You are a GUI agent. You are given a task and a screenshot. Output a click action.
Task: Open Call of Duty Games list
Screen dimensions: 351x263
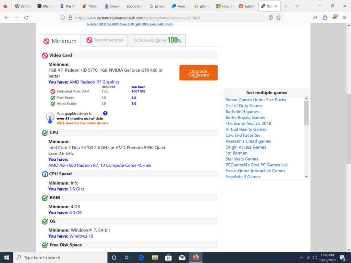pyautogui.click(x=244, y=105)
